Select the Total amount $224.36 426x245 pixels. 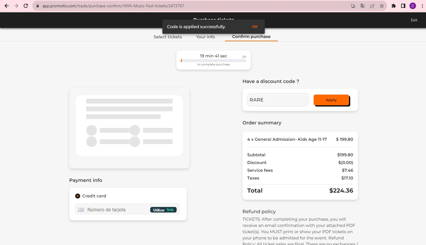point(341,190)
